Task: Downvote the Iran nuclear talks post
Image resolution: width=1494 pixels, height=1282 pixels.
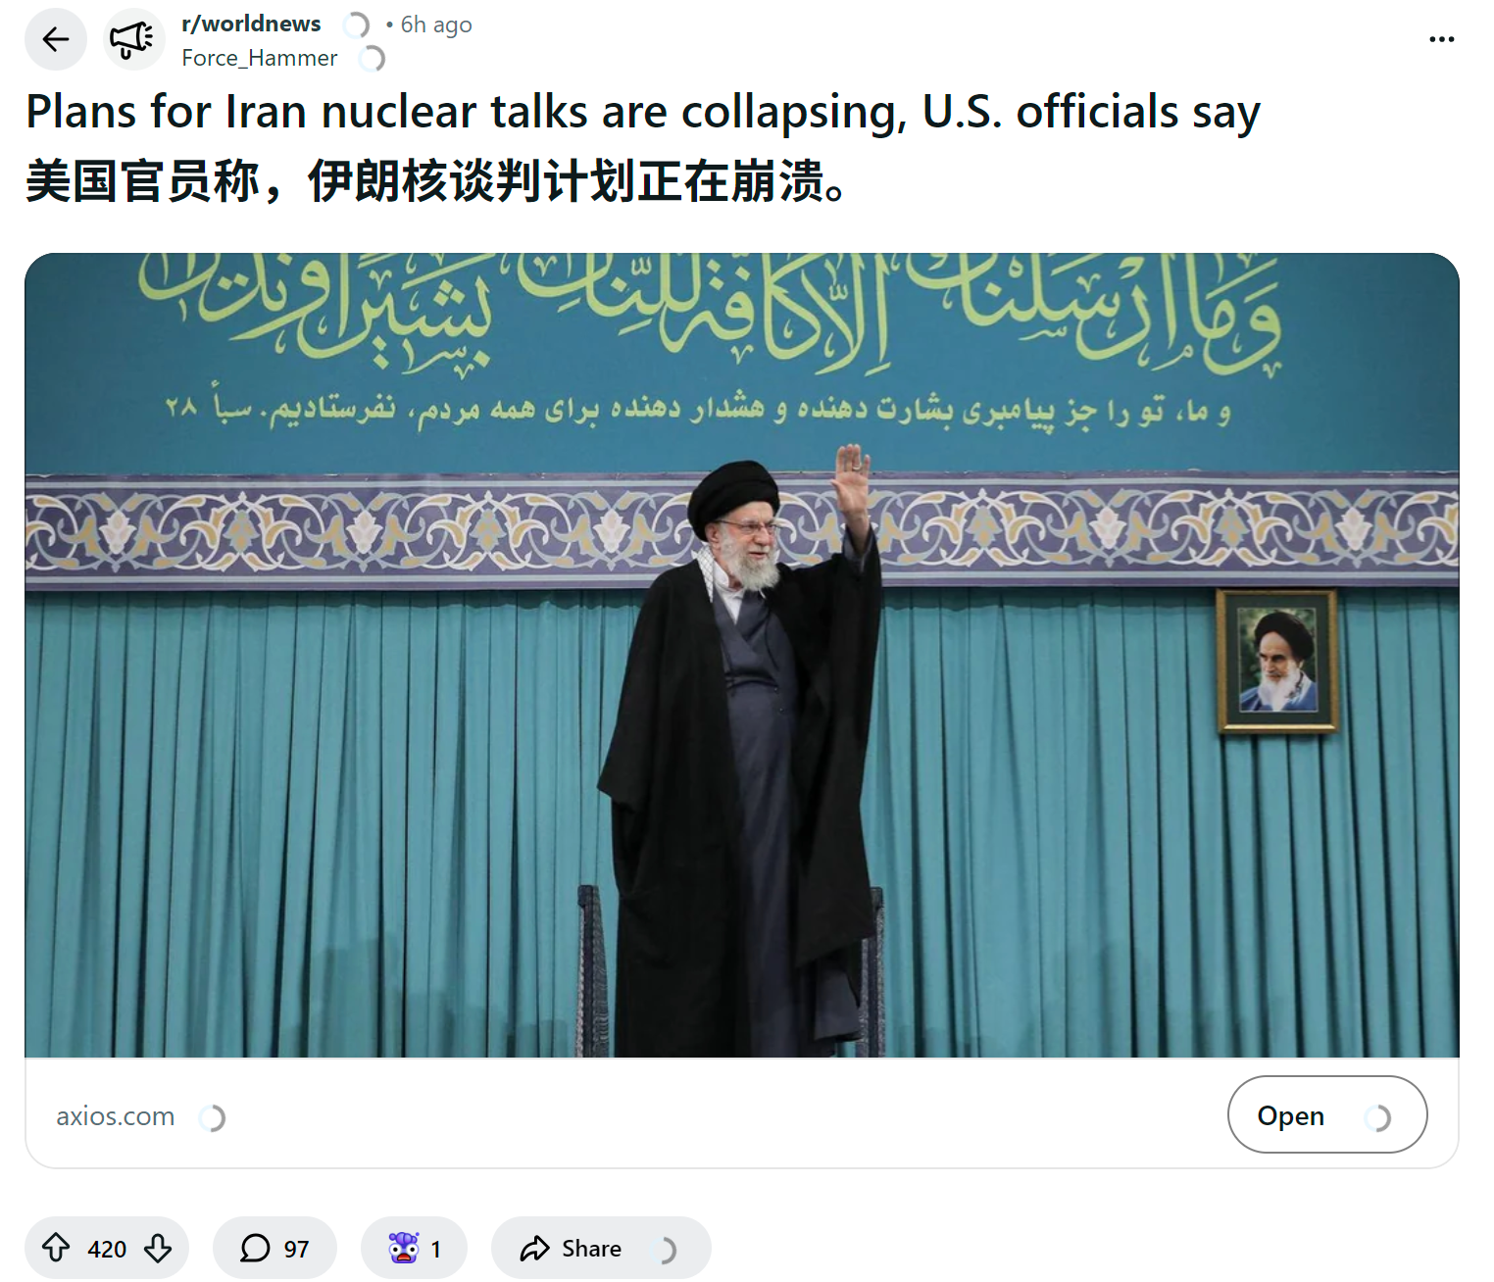Action: [x=158, y=1248]
